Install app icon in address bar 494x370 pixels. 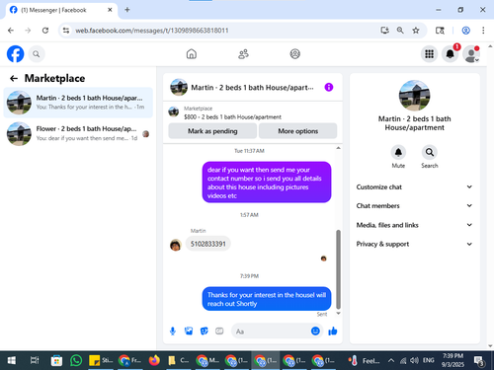[384, 31]
